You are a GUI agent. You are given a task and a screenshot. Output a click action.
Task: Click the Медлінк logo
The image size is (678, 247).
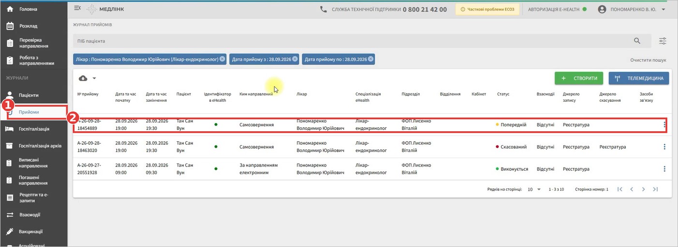(105, 9)
